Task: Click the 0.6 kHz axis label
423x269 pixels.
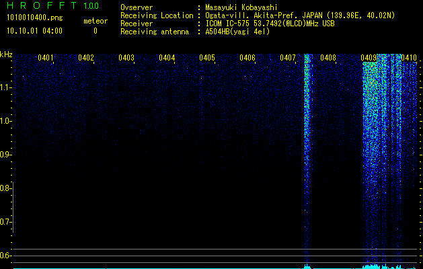Action: [5, 256]
